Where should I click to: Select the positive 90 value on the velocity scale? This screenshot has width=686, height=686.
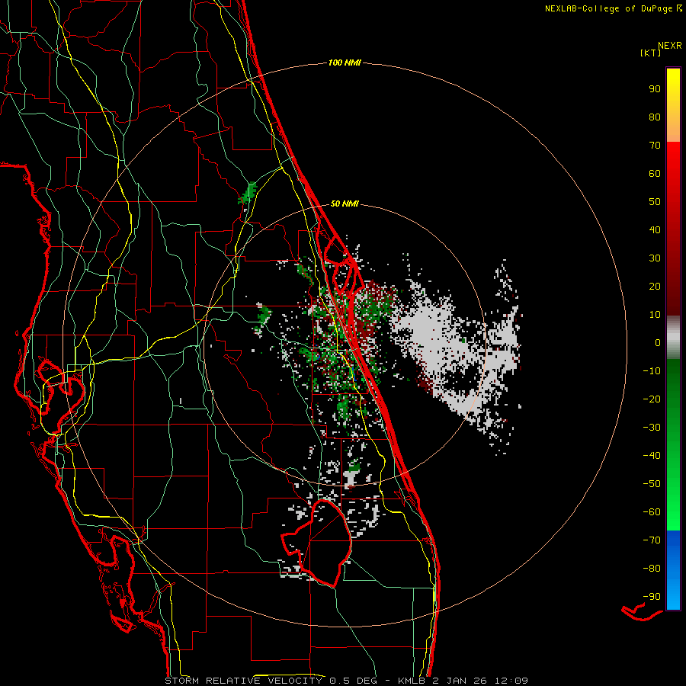655,89
